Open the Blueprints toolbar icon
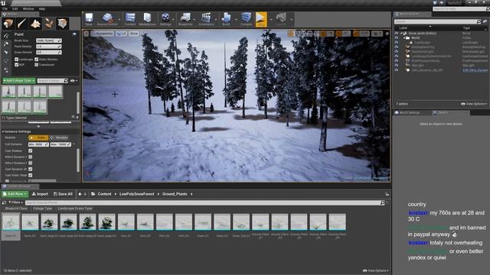 [185, 19]
